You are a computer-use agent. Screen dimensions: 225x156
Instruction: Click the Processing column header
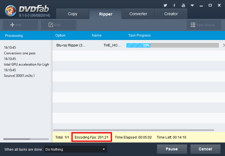point(26,35)
